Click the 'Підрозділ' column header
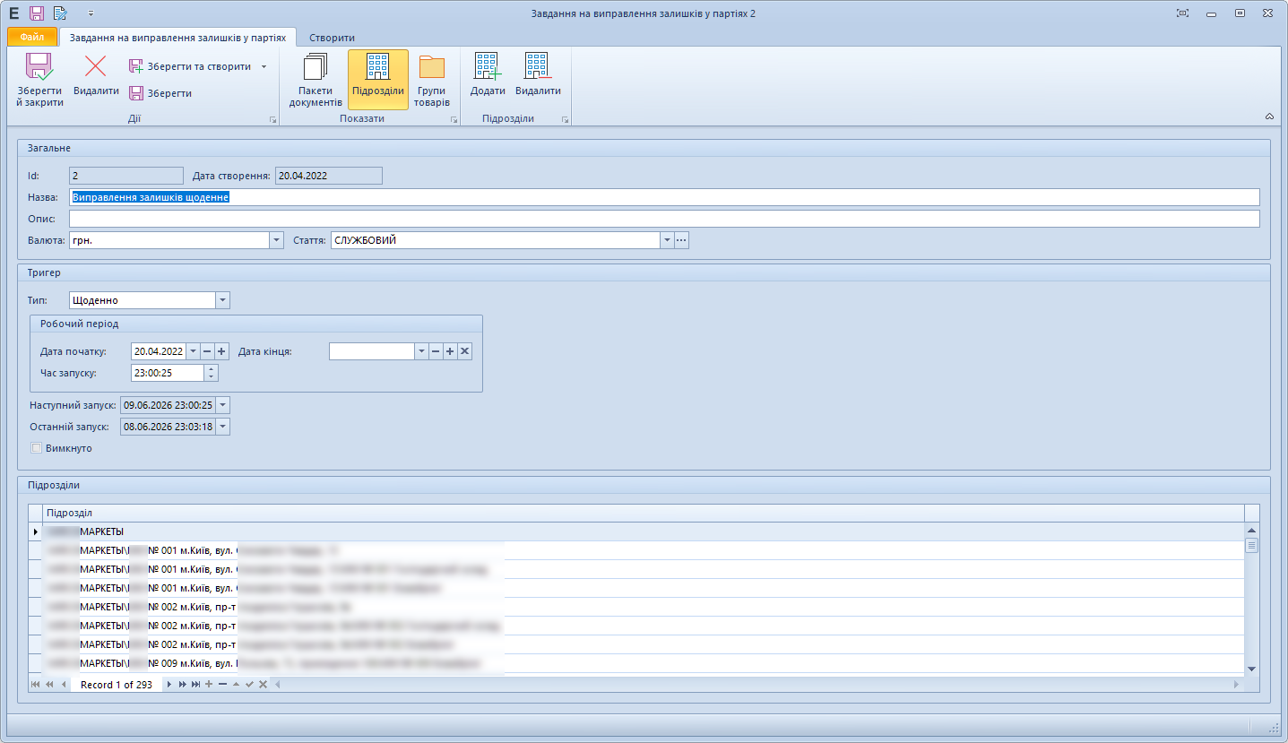 pos(644,513)
